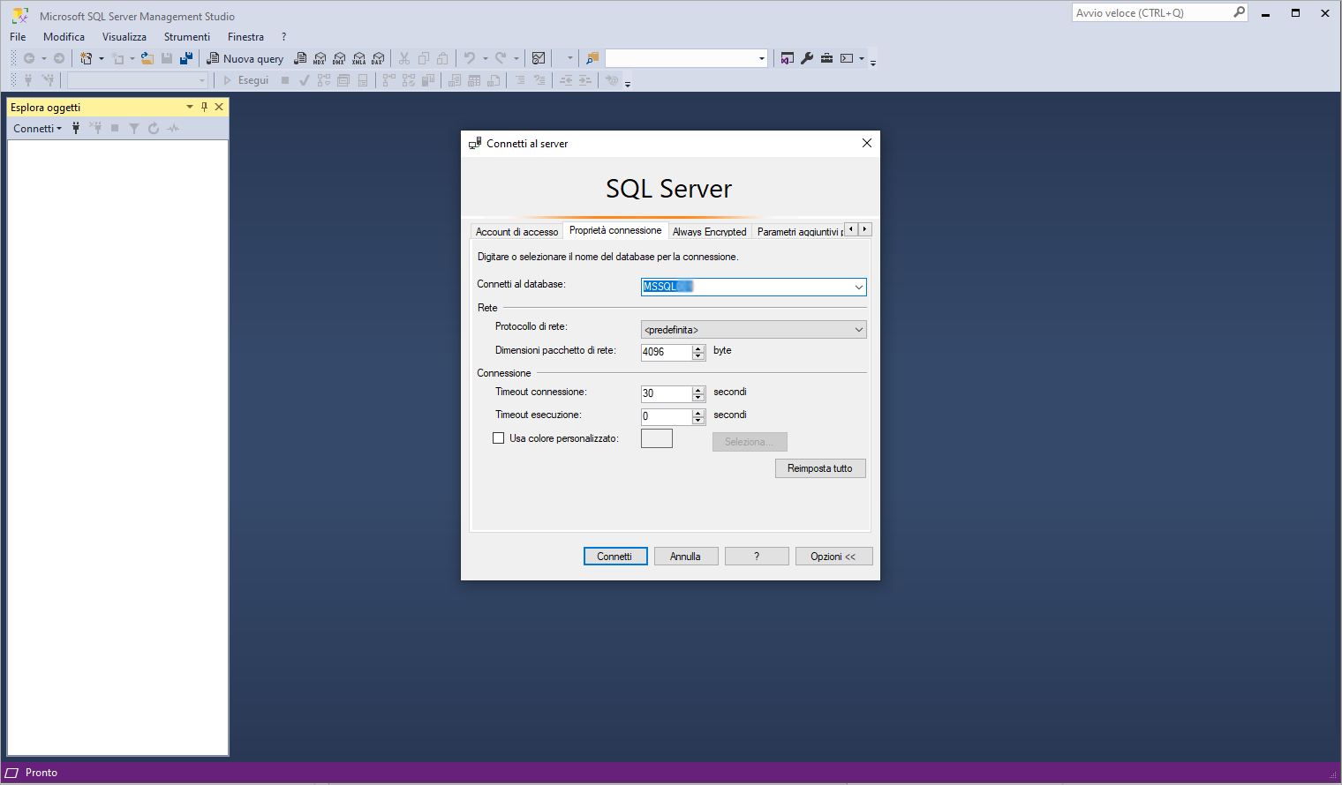The height and width of the screenshot is (785, 1342).
Task: Open the Strumenti menu
Action: [187, 37]
